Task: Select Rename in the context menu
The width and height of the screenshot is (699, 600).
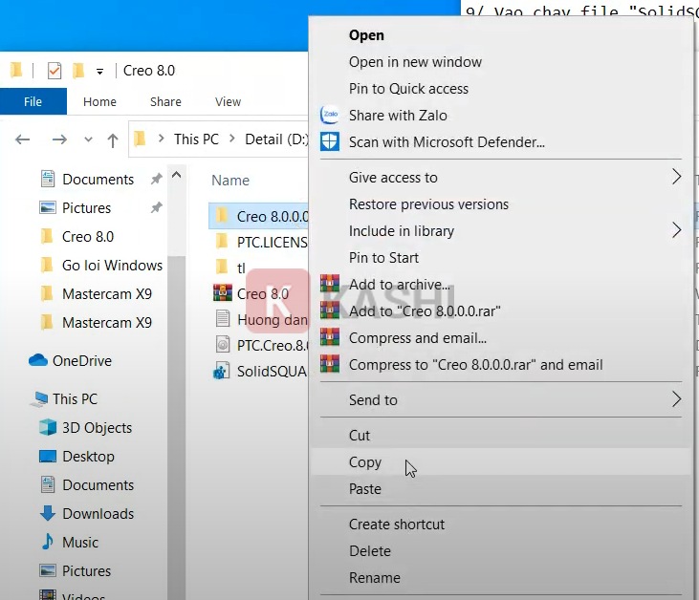Action: click(375, 578)
